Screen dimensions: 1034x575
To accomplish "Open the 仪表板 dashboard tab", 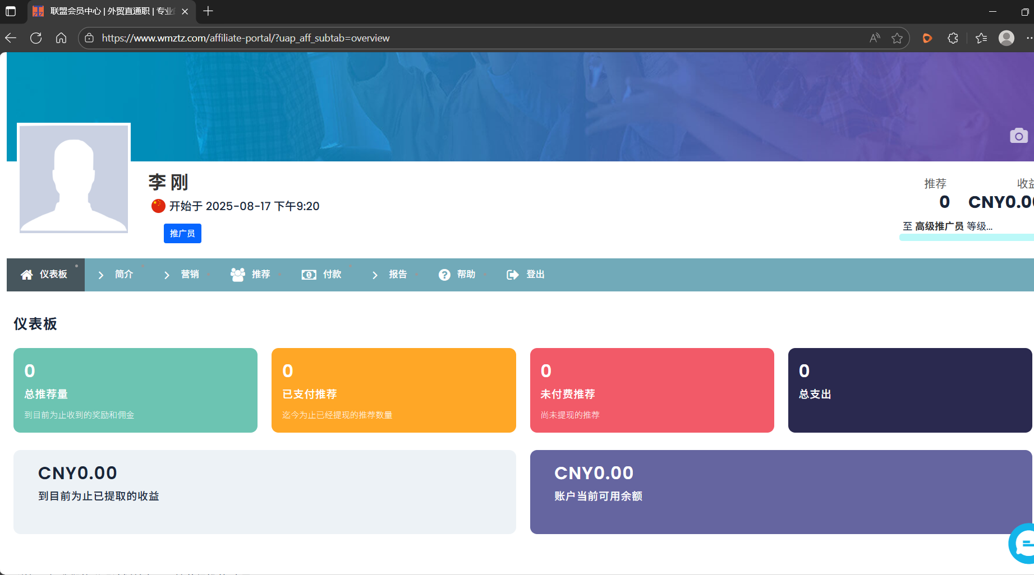I will point(45,275).
